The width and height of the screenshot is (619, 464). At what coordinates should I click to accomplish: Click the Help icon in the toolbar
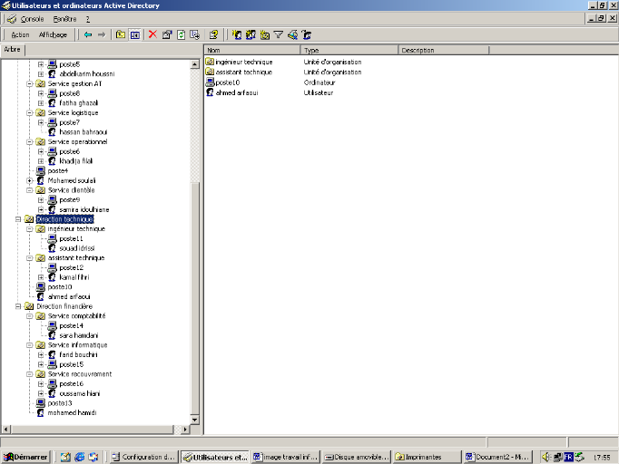(213, 34)
